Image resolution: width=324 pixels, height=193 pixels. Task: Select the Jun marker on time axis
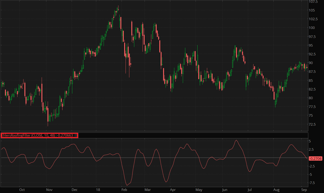coord(225,189)
